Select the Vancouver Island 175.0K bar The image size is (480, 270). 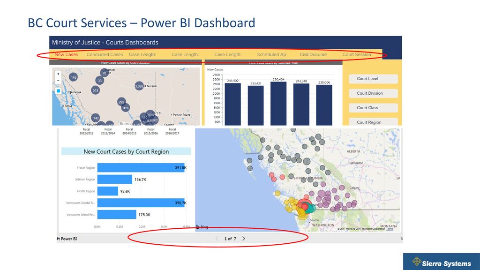click(x=117, y=215)
